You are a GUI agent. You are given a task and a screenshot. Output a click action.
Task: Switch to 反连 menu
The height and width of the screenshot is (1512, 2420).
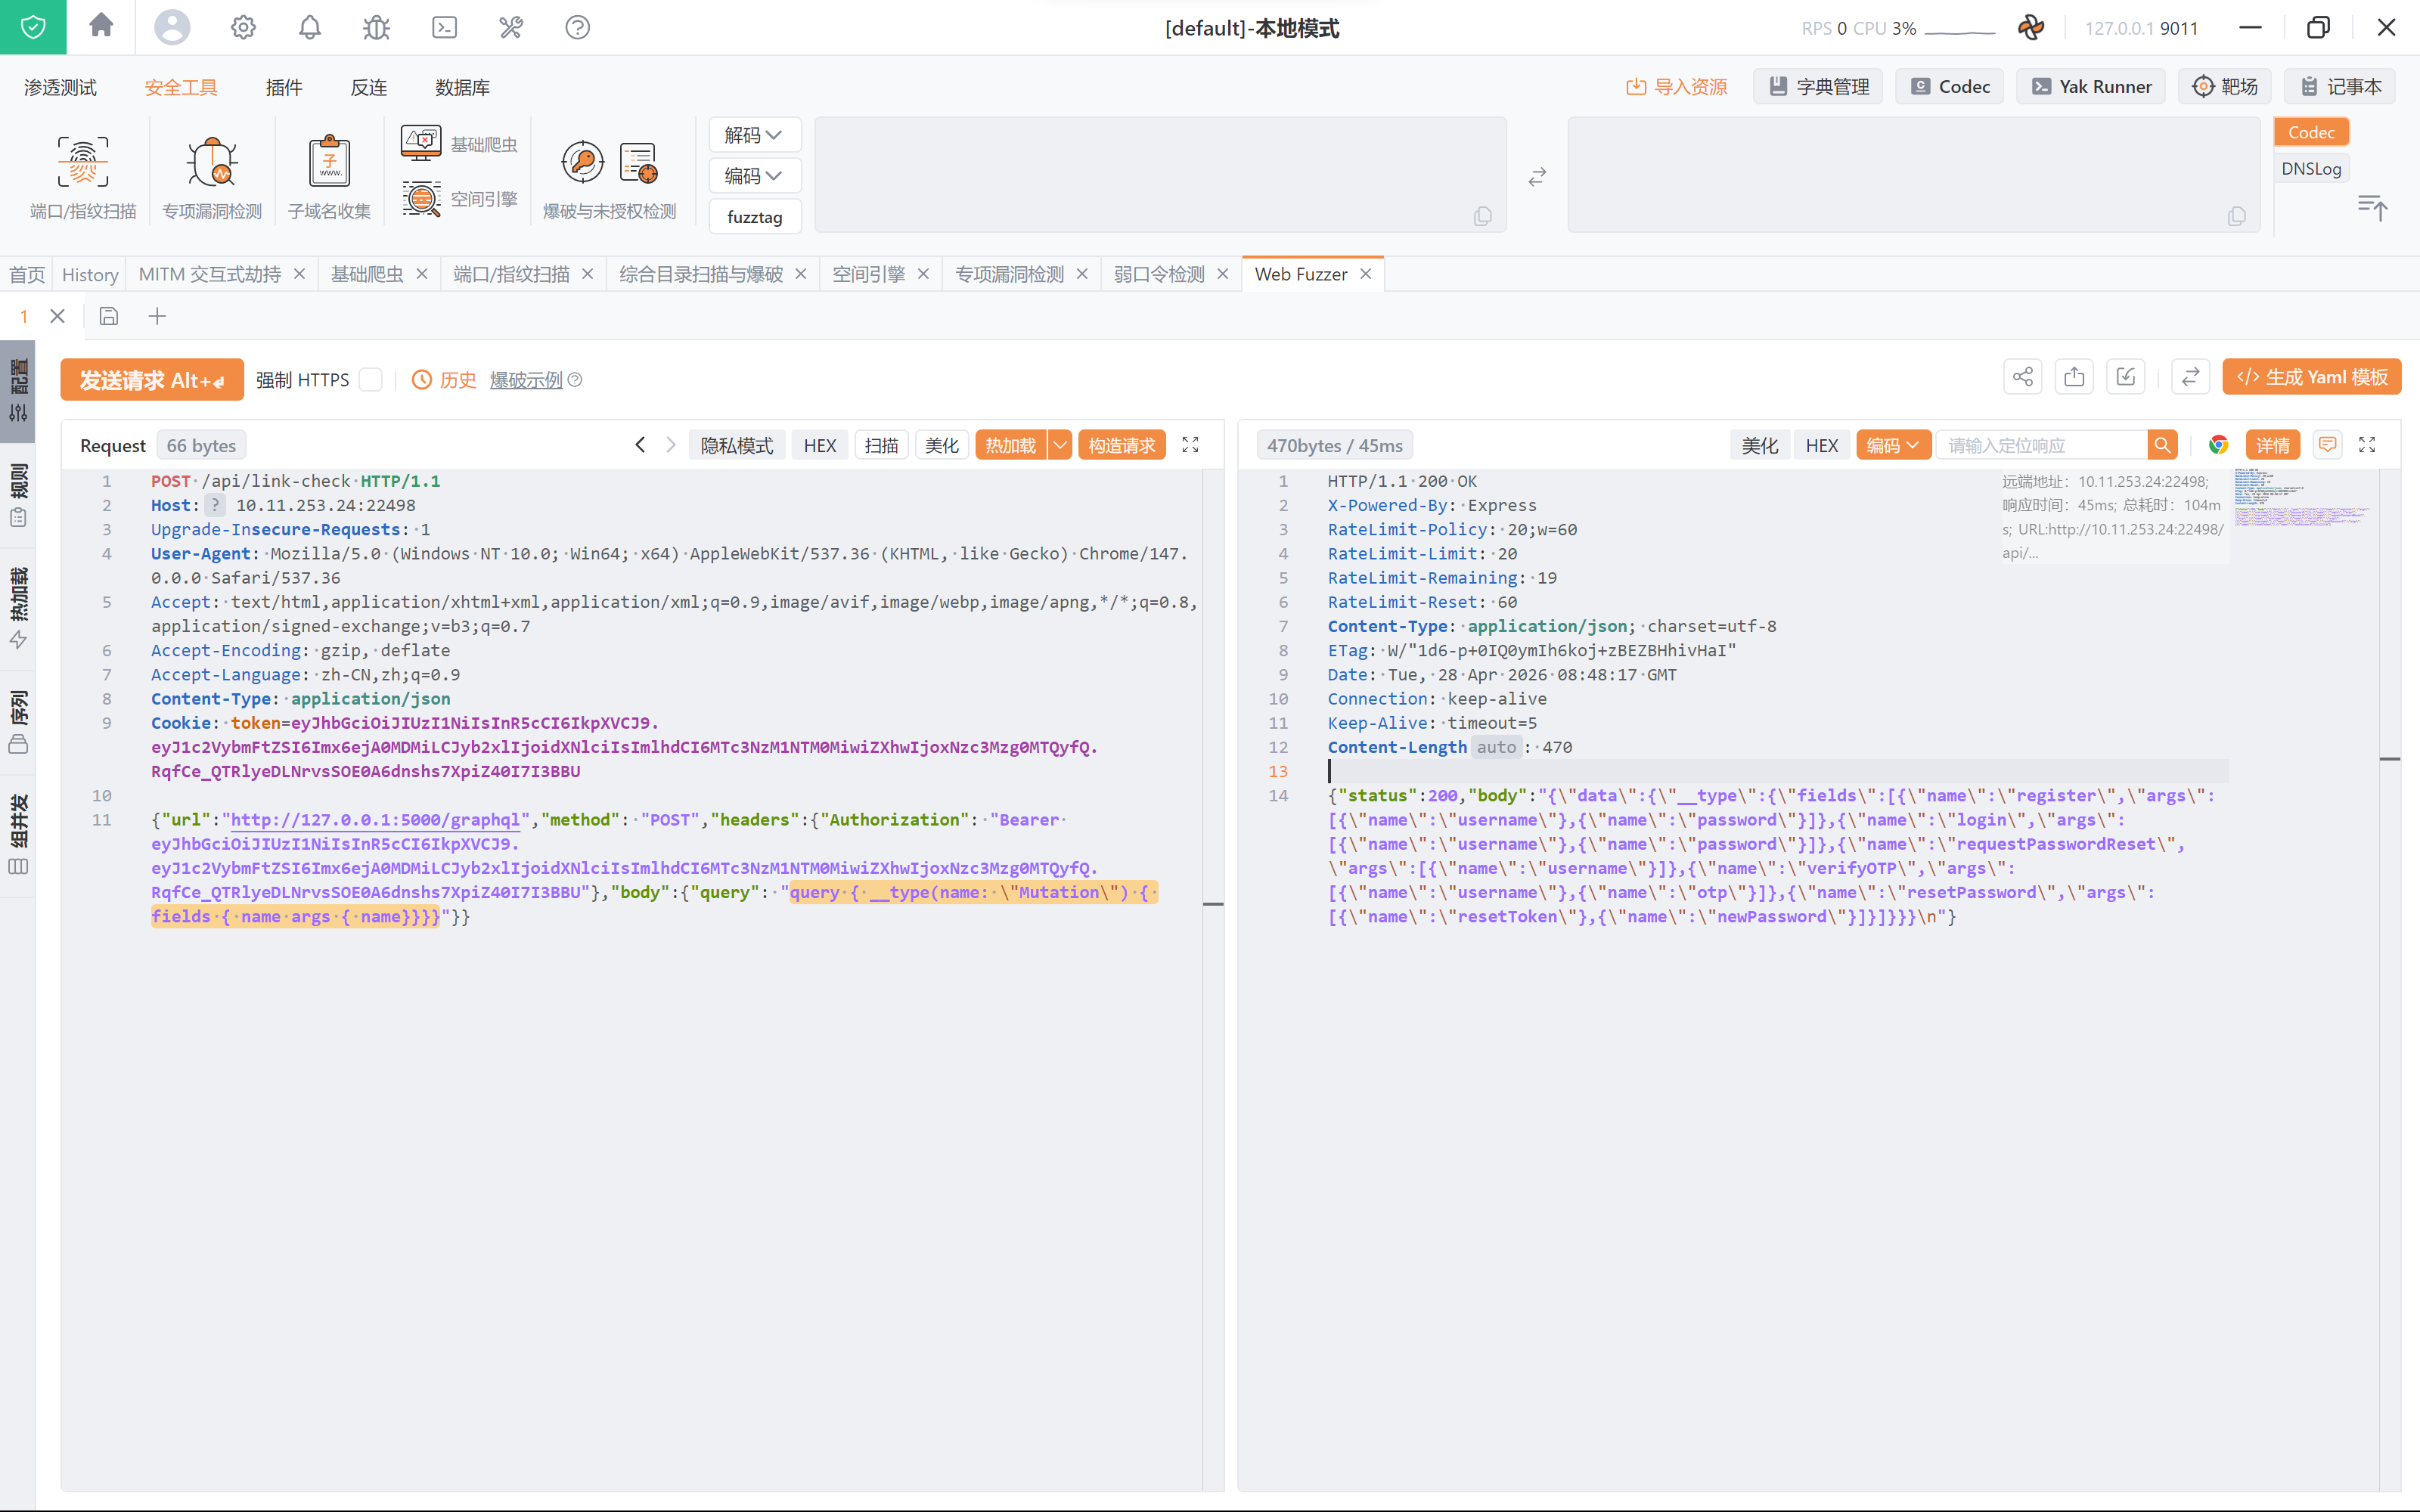pyautogui.click(x=369, y=87)
